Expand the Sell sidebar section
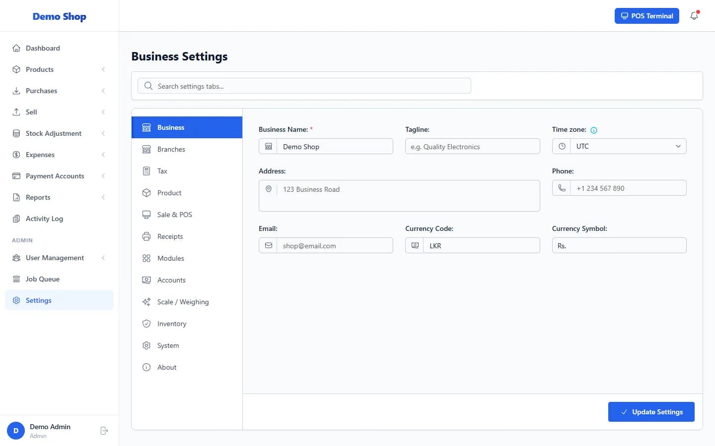Screen dimensions: 715x446 59,112
